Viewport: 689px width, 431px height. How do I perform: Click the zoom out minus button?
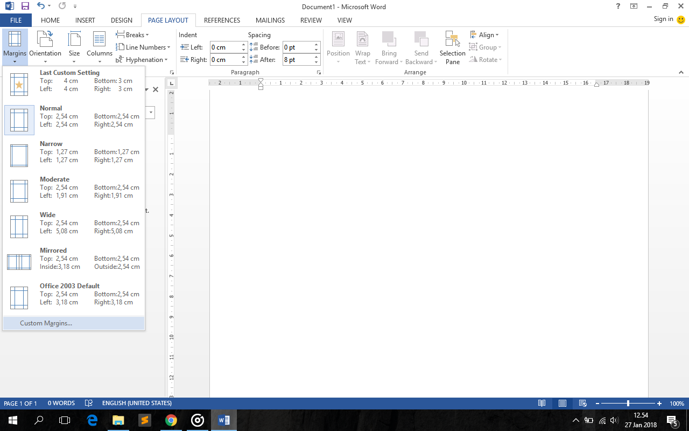pyautogui.click(x=596, y=404)
